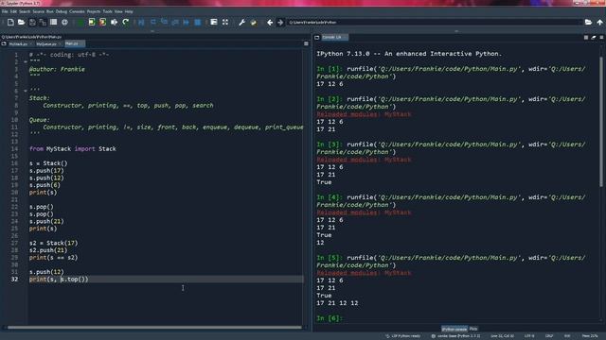Run the selection or current line
The height and width of the screenshot is (340, 606).
click(x=114, y=23)
